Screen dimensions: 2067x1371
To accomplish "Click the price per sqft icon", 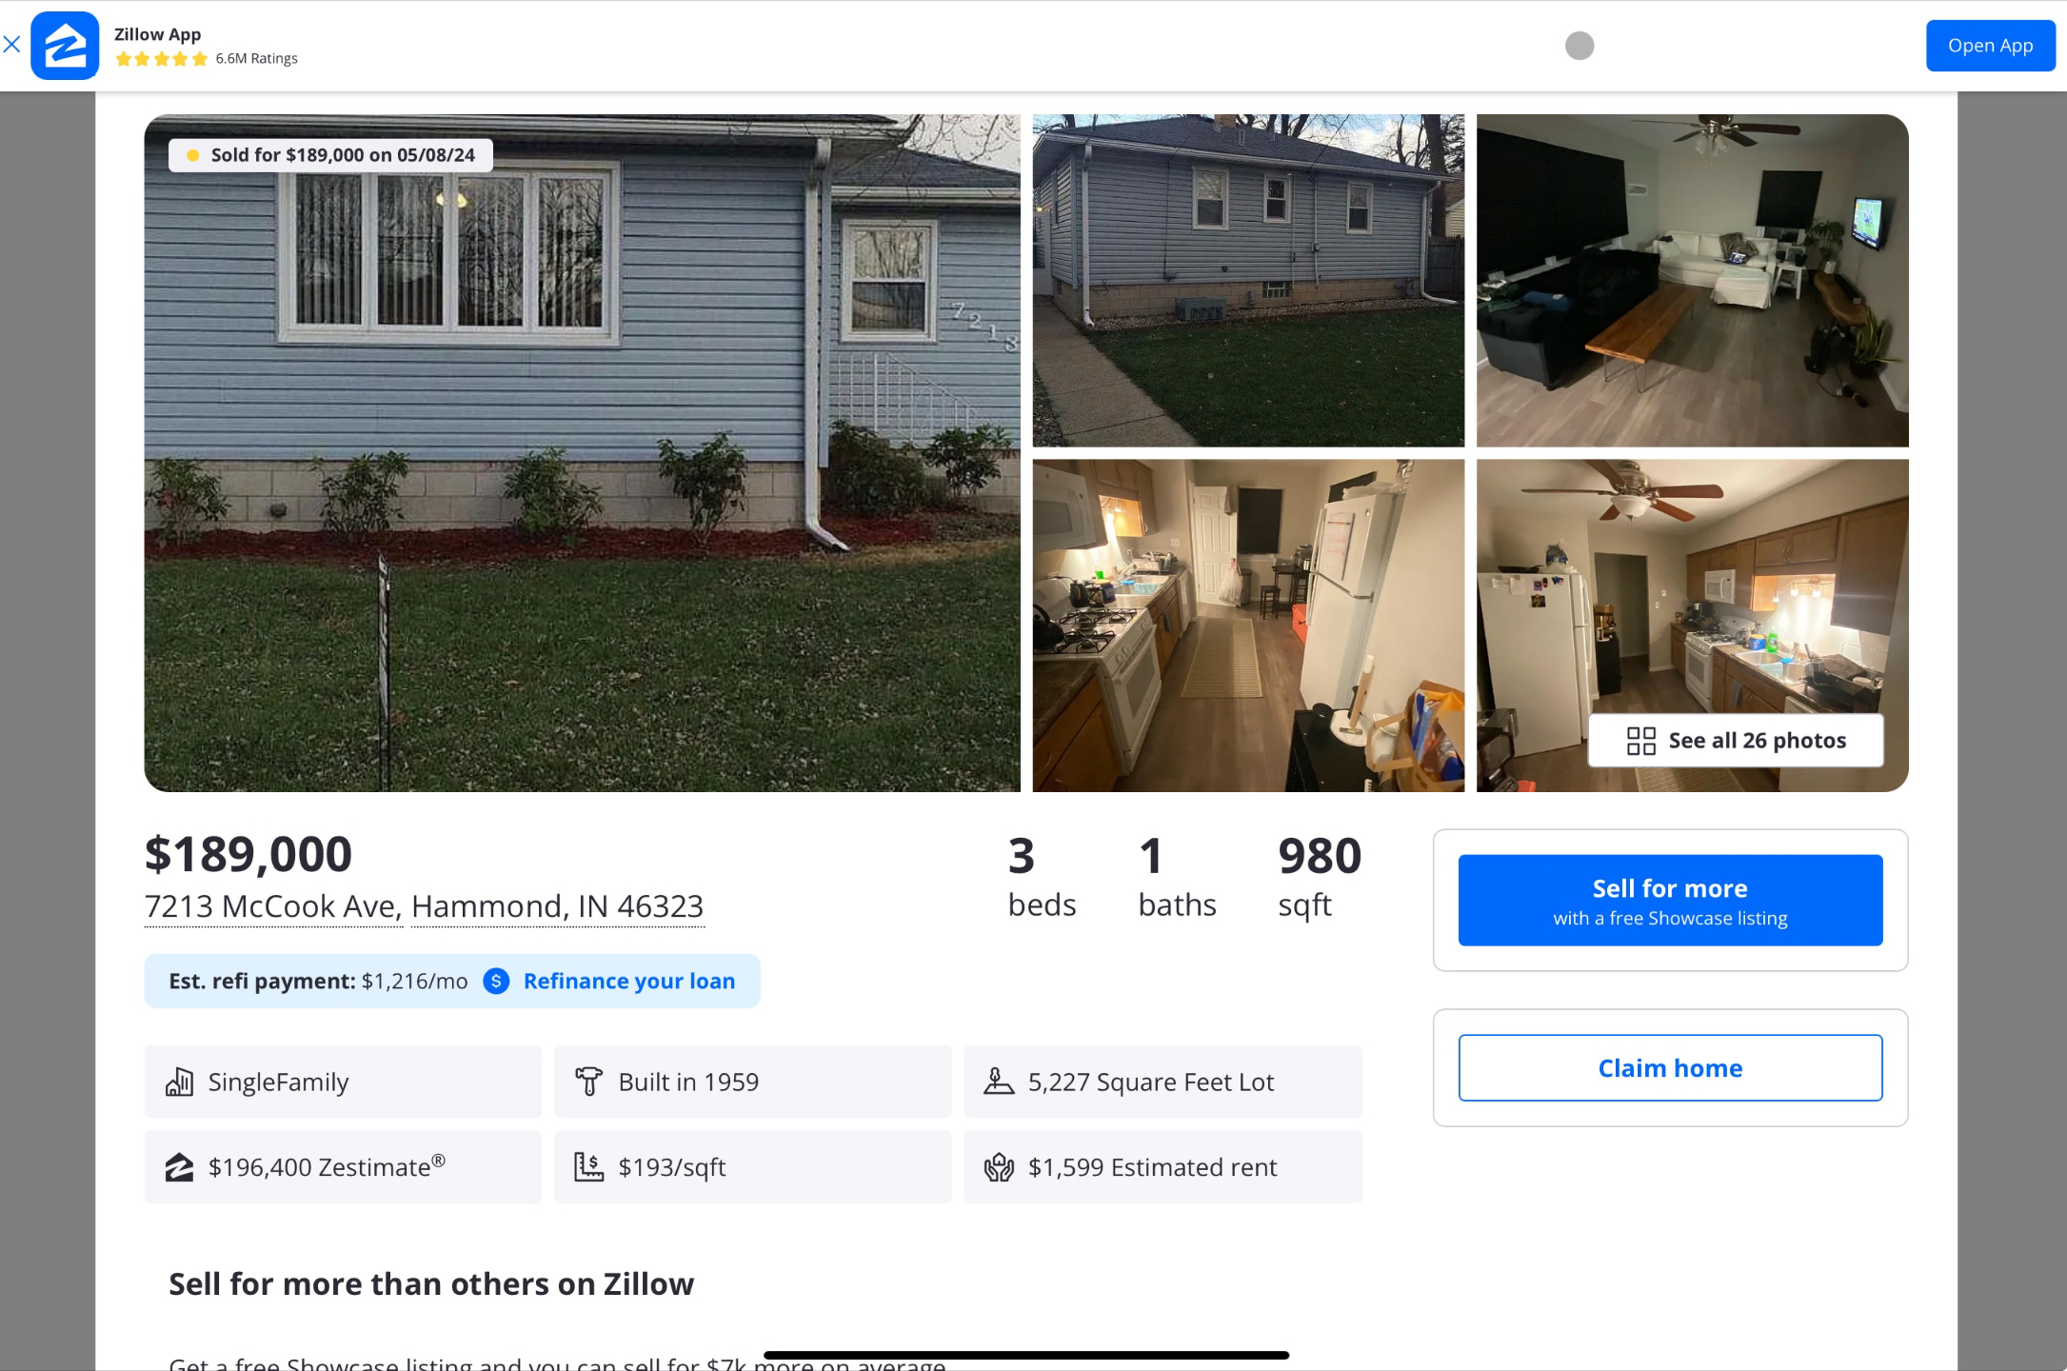I will pyautogui.click(x=588, y=1167).
